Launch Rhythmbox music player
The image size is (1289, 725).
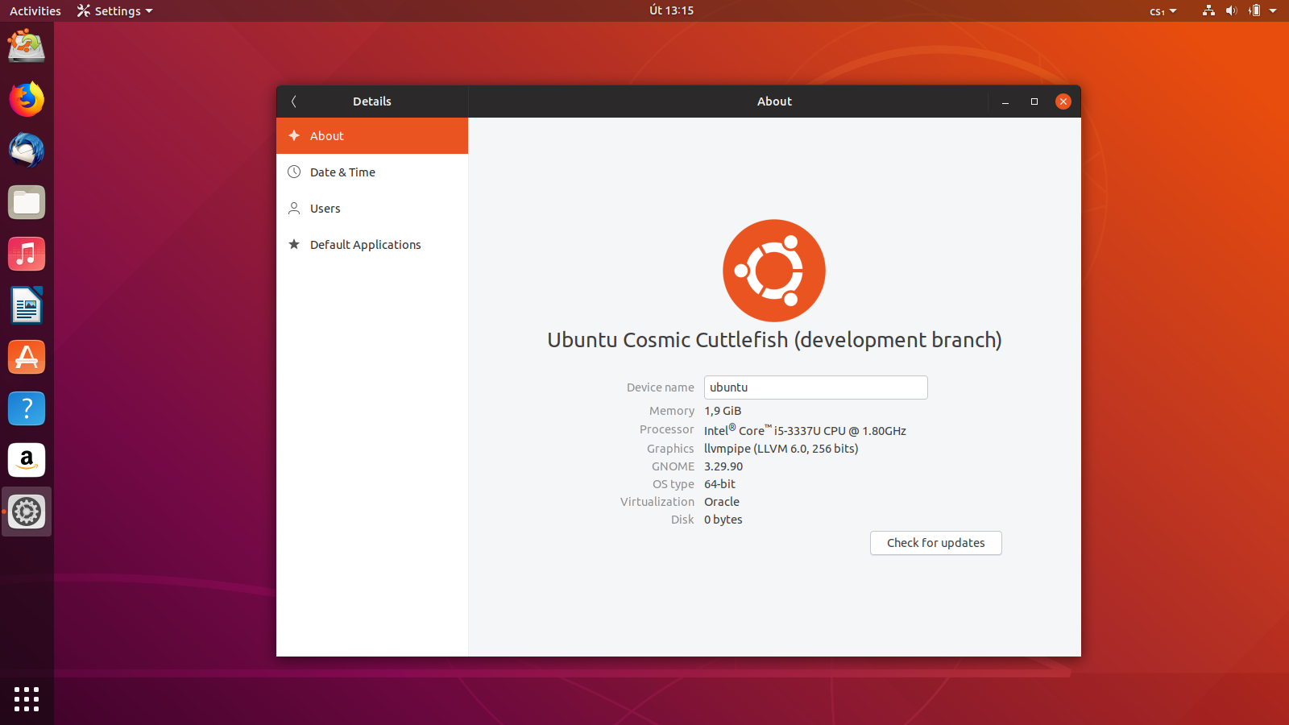click(x=27, y=254)
